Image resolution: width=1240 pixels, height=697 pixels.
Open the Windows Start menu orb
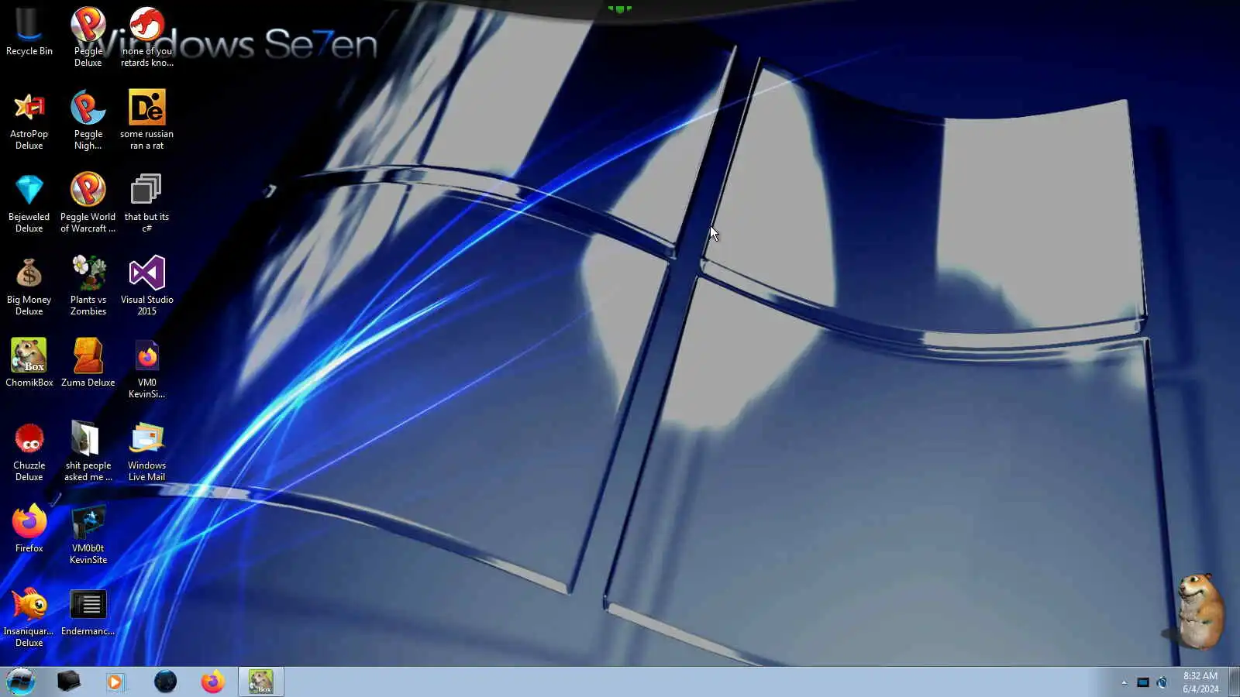(x=21, y=682)
